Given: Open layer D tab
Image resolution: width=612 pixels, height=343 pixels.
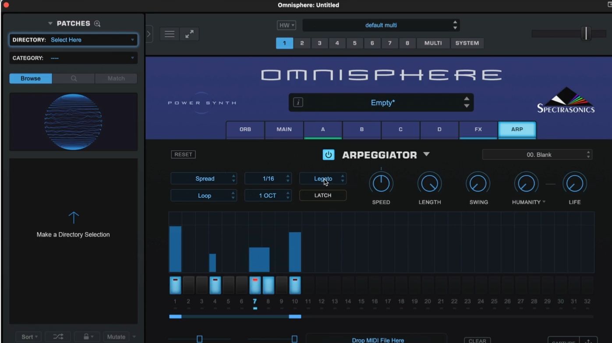Looking at the screenshot, I should (439, 129).
